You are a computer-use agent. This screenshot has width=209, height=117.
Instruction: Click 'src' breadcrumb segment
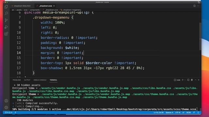tap(13, 10)
